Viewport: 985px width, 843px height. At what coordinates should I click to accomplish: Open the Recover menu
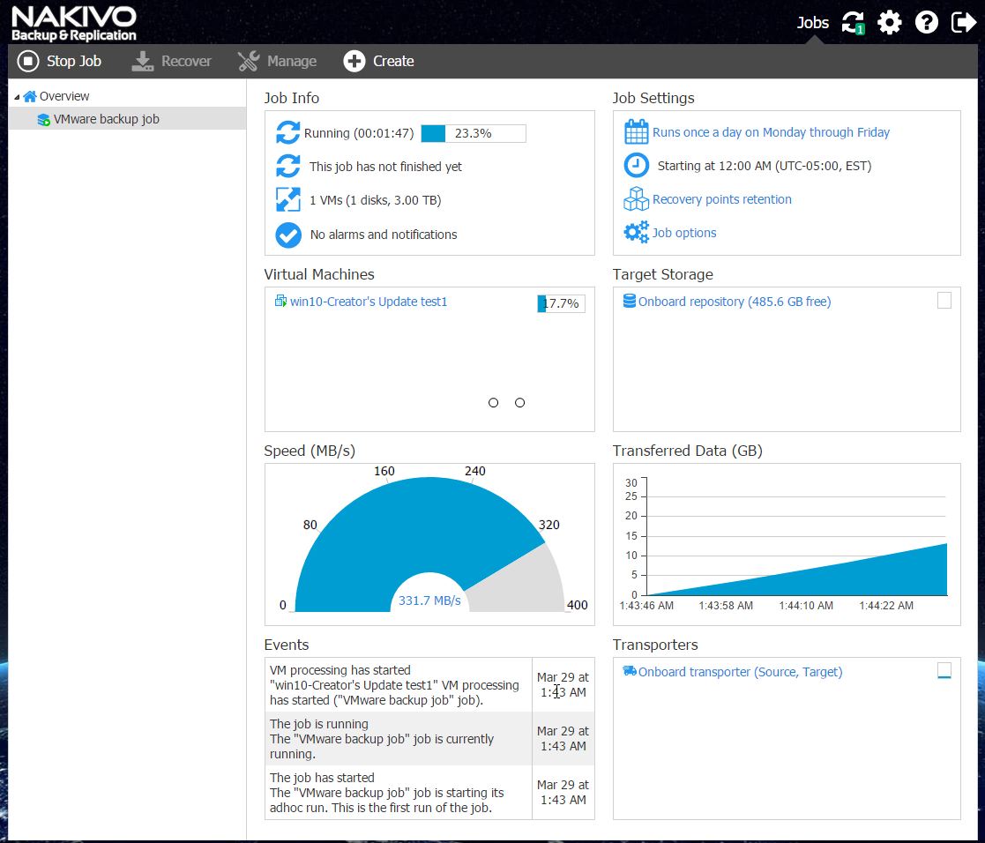coord(171,61)
